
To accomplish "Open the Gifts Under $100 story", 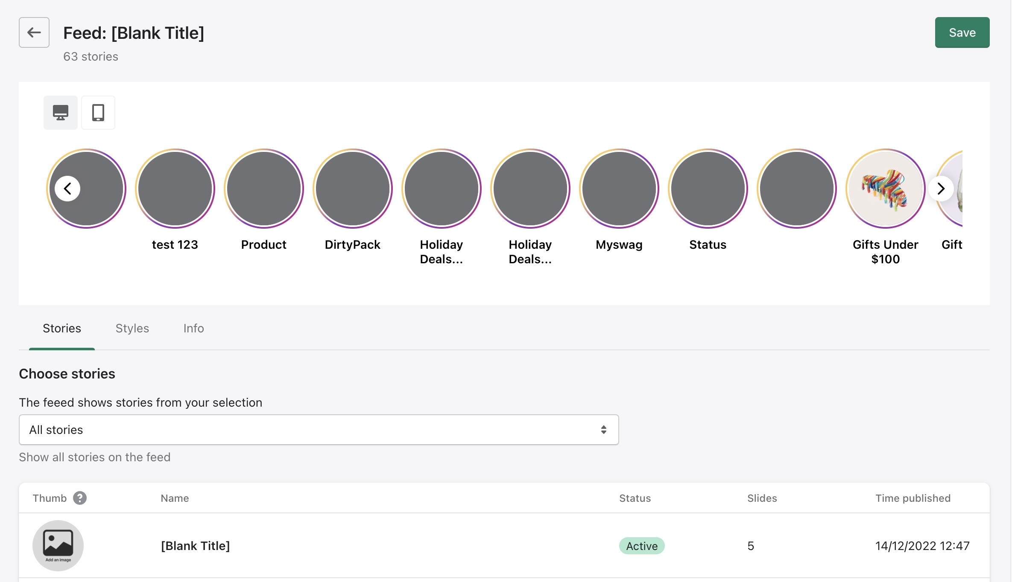I will tap(885, 189).
